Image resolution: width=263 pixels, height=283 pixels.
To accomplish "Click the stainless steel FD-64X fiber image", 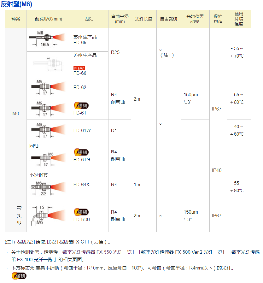I will tap(48, 187).
